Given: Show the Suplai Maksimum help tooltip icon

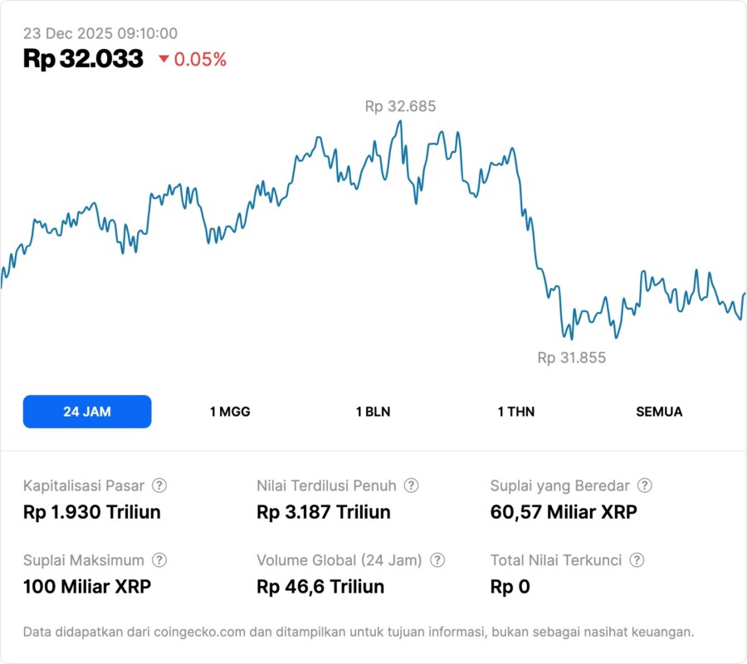Looking at the screenshot, I should [x=159, y=560].
